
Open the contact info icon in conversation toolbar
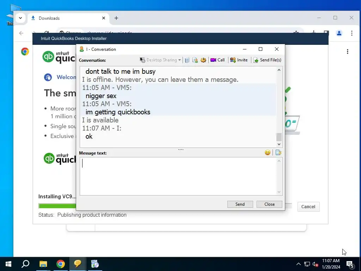[195, 60]
